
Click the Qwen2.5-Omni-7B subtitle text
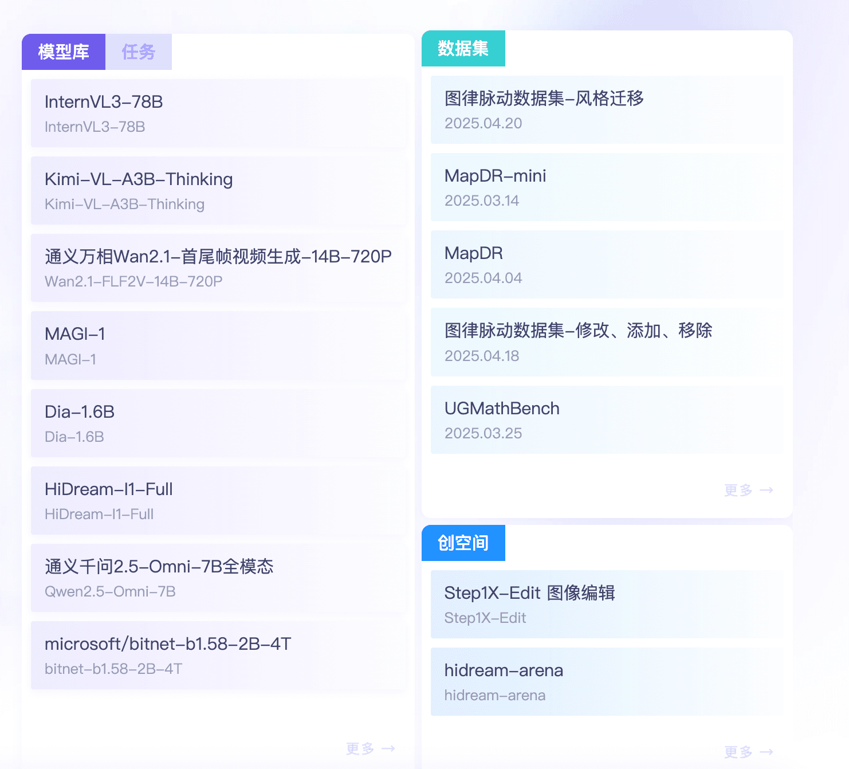(x=110, y=591)
